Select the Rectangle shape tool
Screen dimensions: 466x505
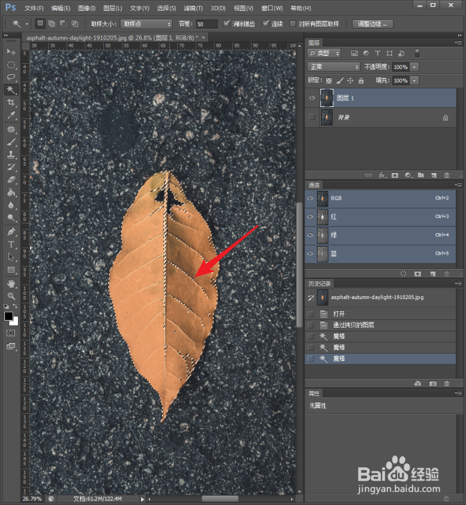coord(11,270)
